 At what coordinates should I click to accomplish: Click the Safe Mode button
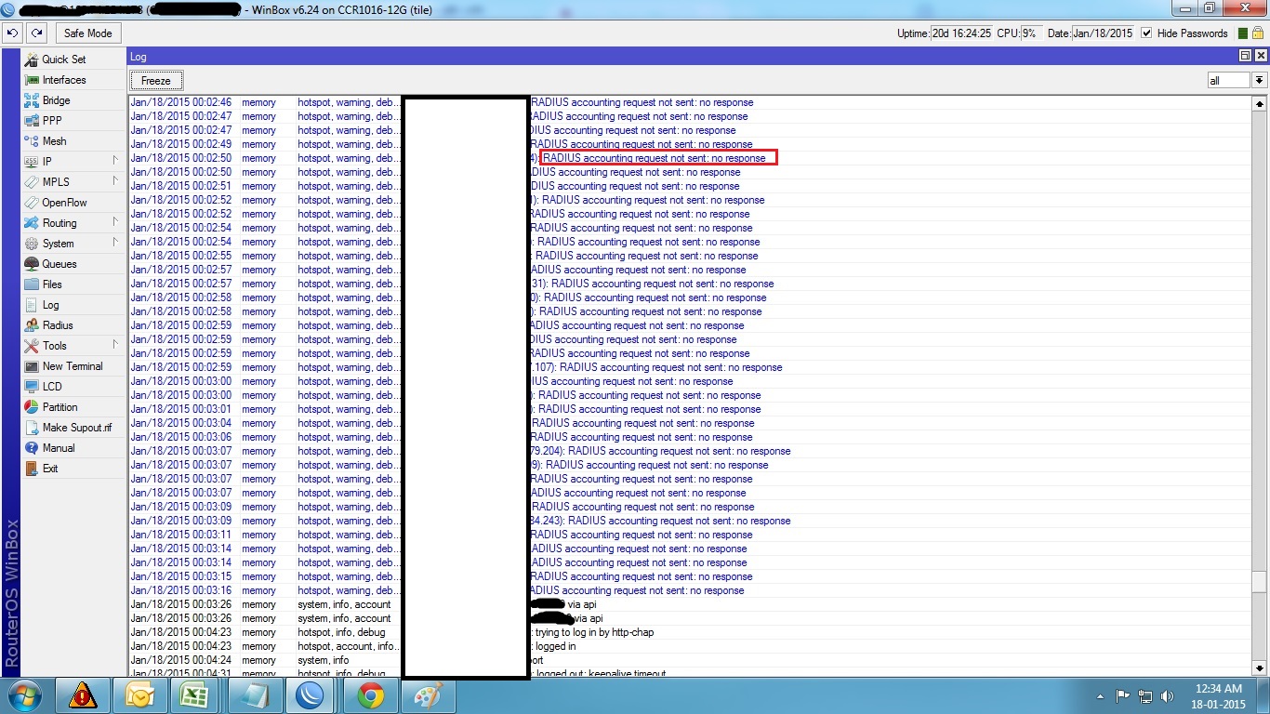point(87,33)
